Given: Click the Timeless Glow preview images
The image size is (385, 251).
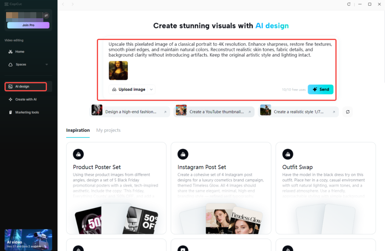Looking at the screenshot, I should pos(221,219).
